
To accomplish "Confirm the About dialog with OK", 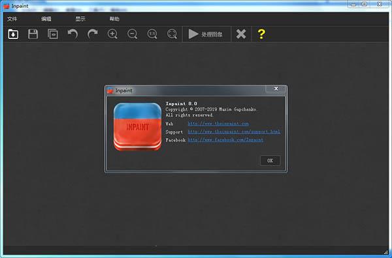I will [270, 160].
